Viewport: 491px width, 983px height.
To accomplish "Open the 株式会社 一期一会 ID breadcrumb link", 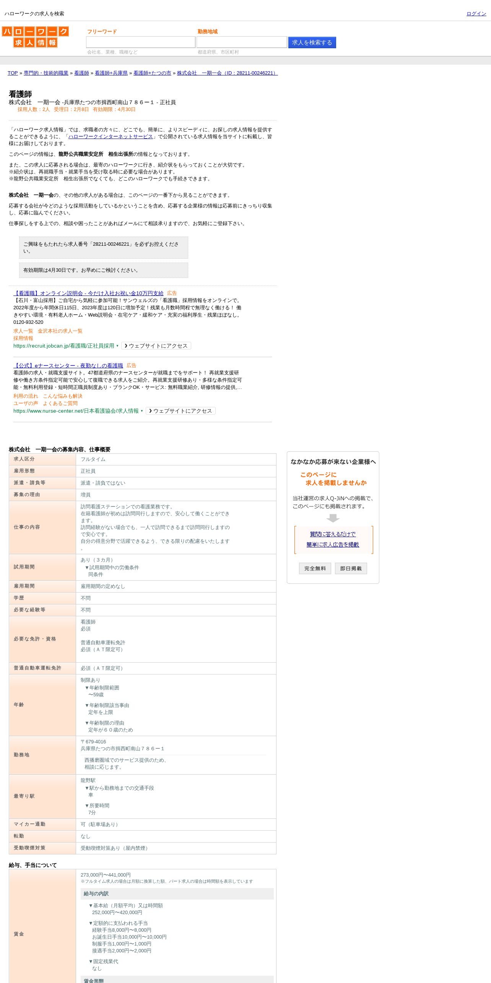I will point(227,73).
